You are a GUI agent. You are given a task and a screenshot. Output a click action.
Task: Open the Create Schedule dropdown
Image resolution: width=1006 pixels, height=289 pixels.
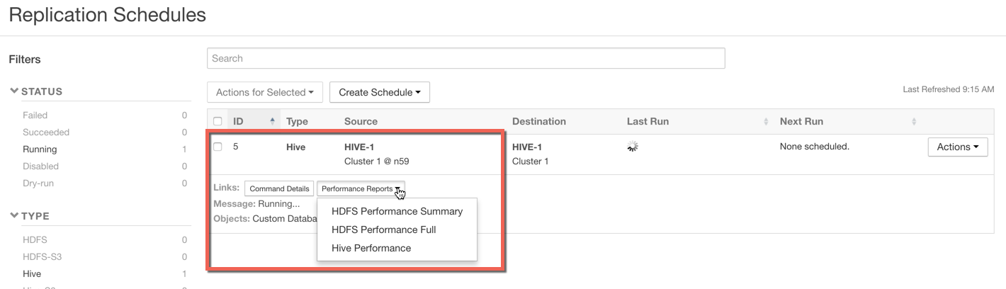(x=379, y=92)
